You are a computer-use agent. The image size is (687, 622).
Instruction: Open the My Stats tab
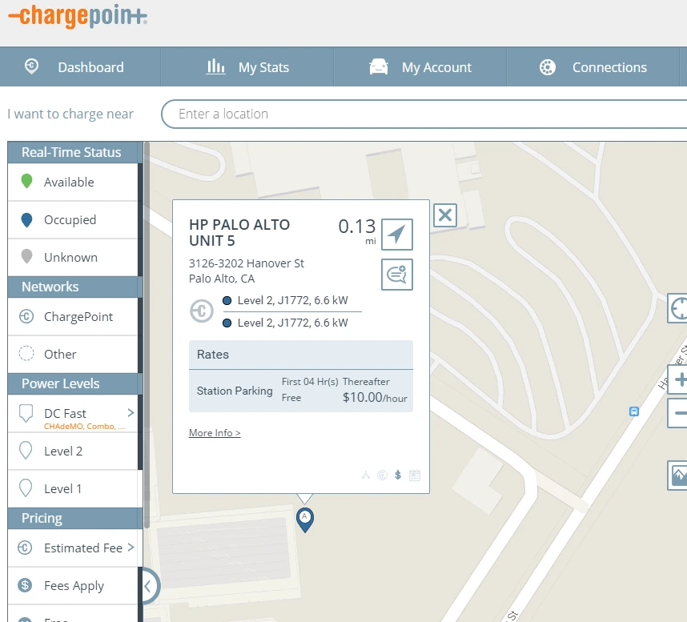click(x=247, y=67)
